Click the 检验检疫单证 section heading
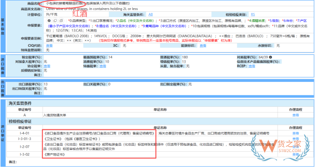315x167 pixels. click(x=20, y=122)
